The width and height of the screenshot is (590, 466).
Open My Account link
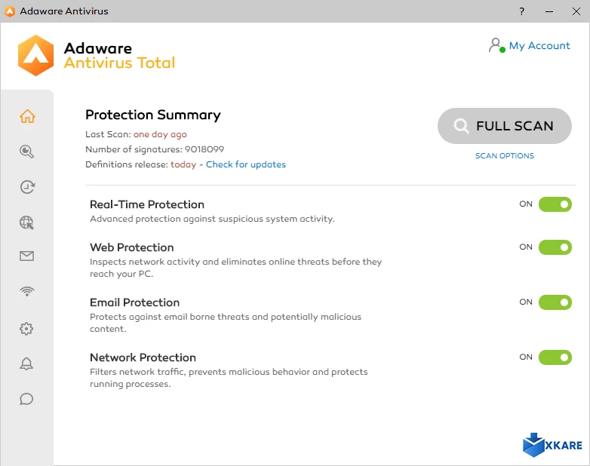[539, 45]
